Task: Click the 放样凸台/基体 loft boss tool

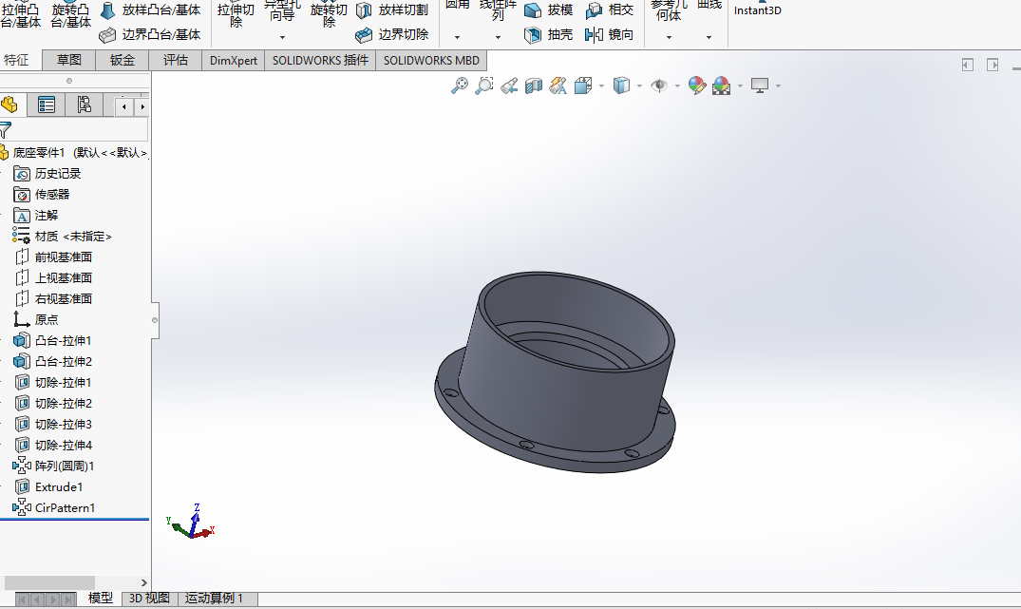Action: [150, 10]
